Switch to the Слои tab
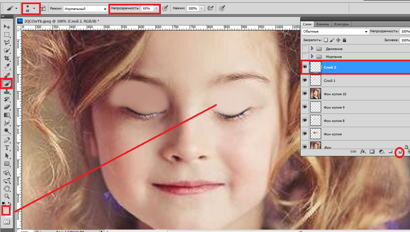Screen dimensions: 410x232 pos(307,24)
